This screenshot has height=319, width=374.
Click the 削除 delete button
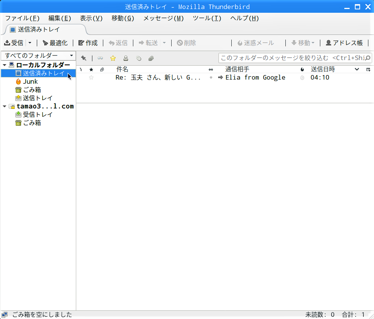pyautogui.click(x=187, y=43)
